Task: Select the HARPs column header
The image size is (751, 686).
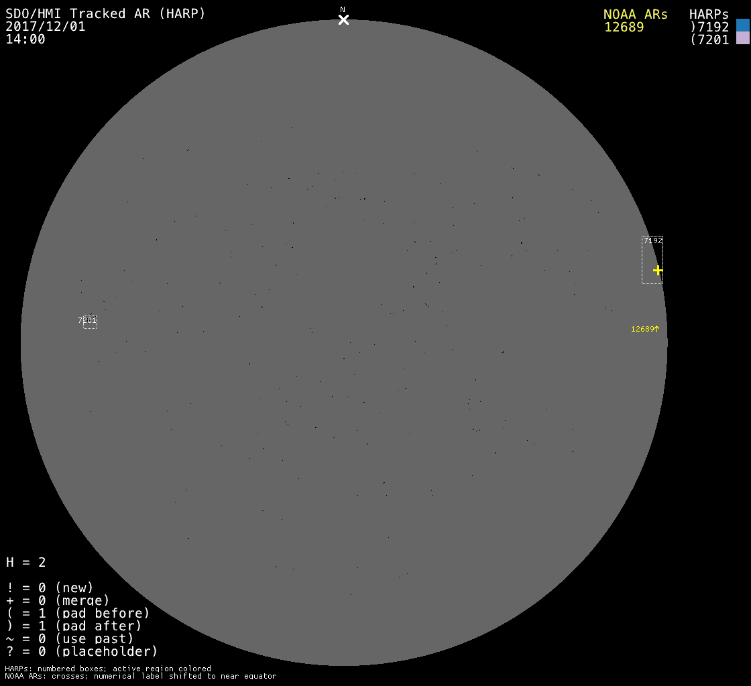Action: coord(709,14)
